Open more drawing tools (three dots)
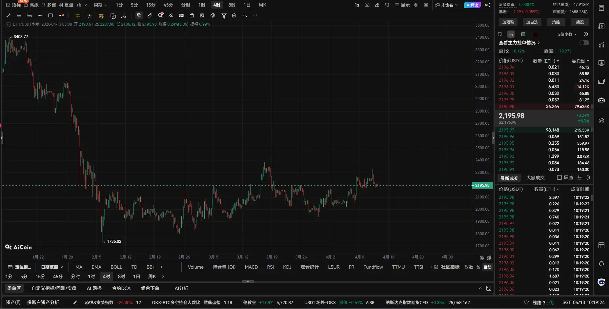Image resolution: width=609 pixels, height=309 pixels. 61,15
